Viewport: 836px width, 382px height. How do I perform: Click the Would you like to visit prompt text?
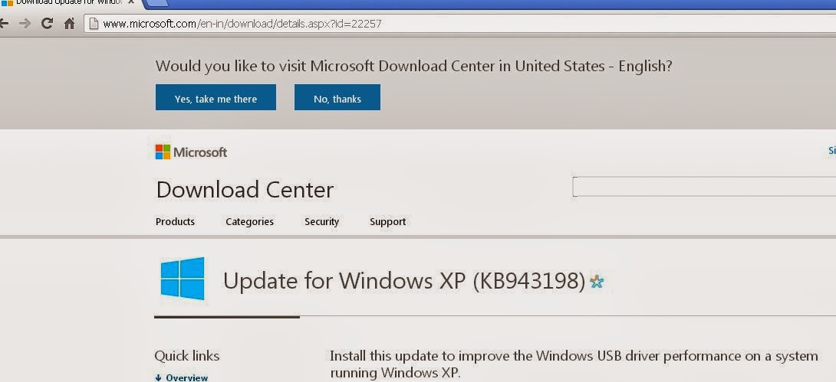coord(413,66)
